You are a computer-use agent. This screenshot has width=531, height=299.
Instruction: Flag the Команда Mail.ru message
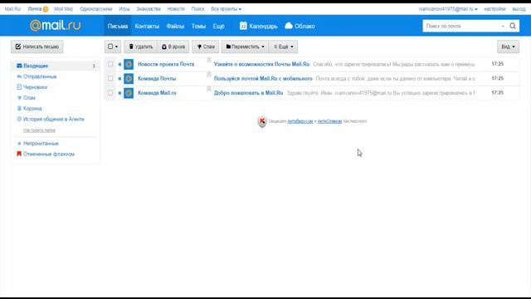tap(209, 89)
